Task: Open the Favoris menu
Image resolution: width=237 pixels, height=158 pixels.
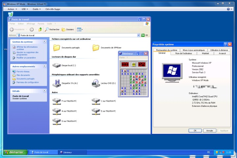Action: tap(41, 24)
